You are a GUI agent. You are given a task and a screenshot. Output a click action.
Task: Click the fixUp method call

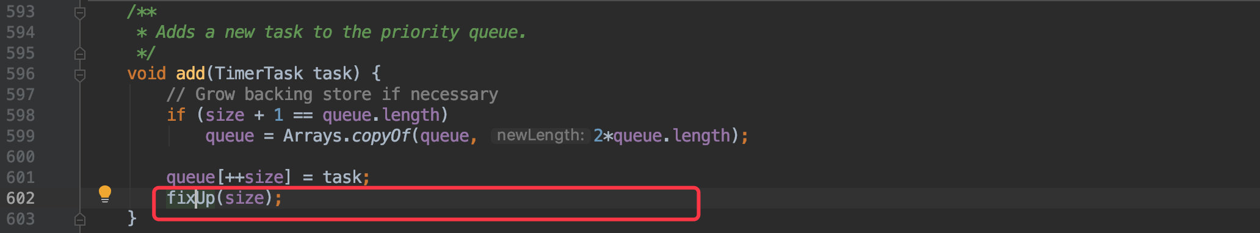[190, 198]
